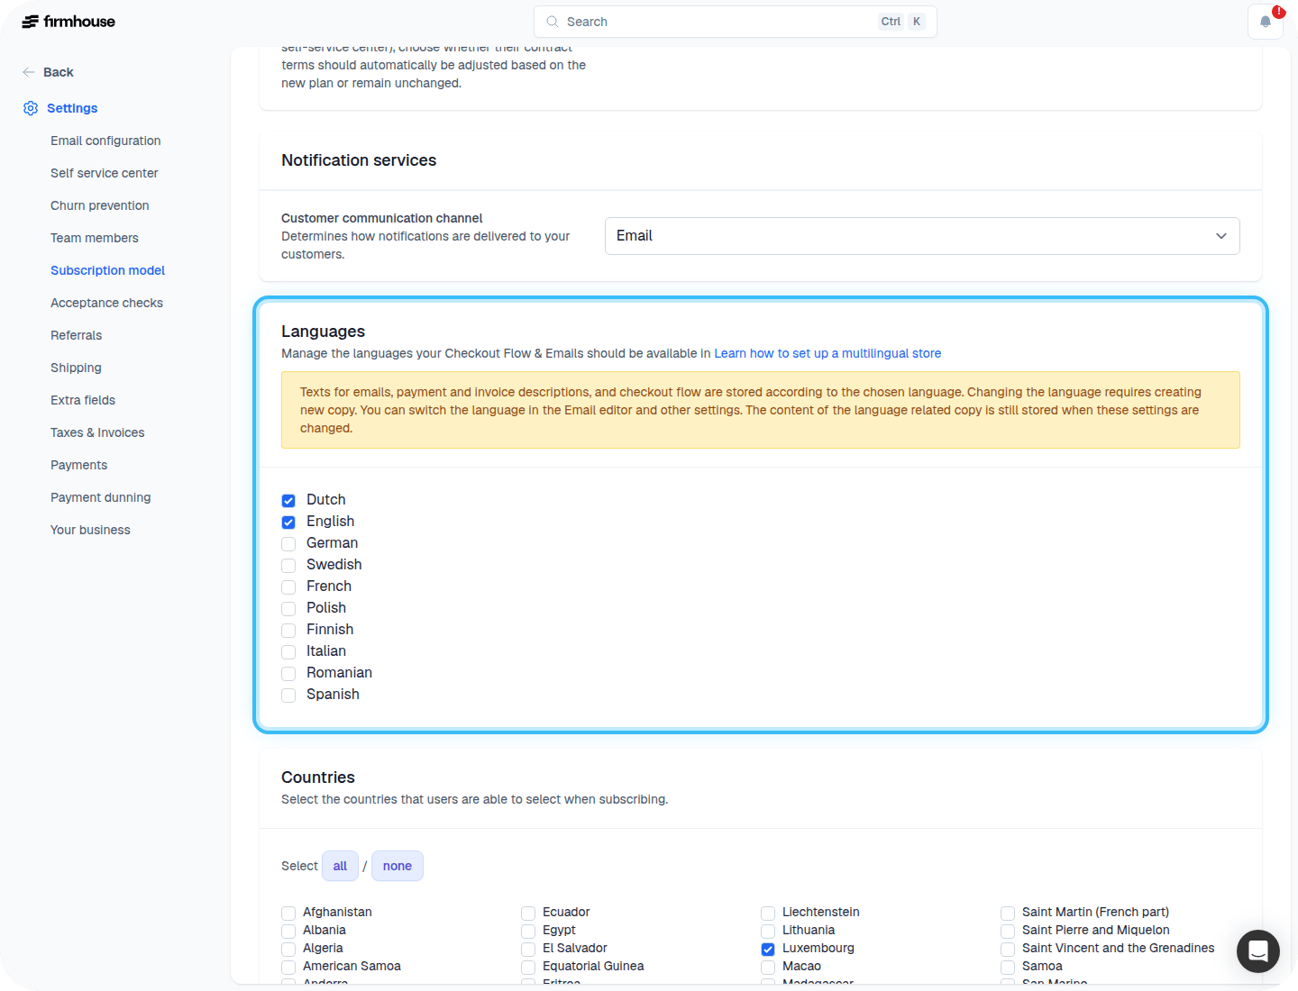
Task: Check the Ecuador country checkbox
Action: pyautogui.click(x=528, y=914)
